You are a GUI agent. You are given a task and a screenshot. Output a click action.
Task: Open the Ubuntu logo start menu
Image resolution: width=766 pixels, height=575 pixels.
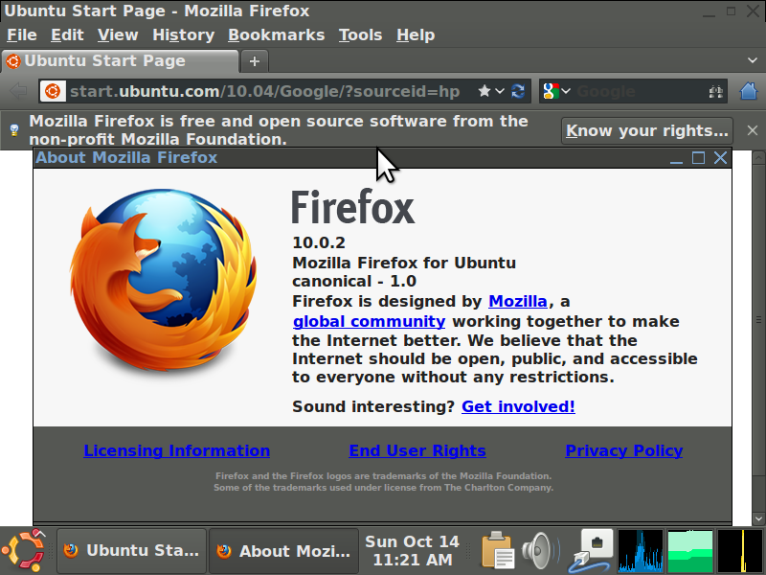click(x=25, y=550)
